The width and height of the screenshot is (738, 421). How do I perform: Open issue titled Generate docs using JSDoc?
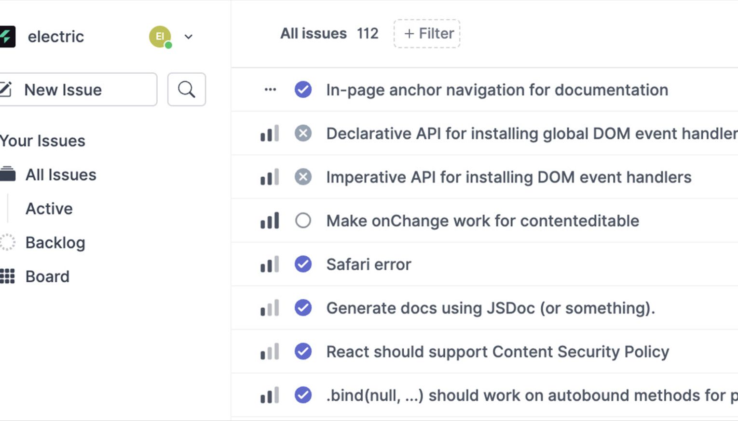pyautogui.click(x=491, y=308)
